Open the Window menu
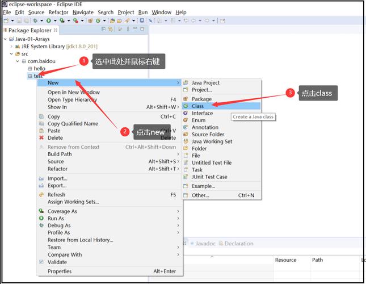Screen dimensions: 366x284 [x=162, y=12]
